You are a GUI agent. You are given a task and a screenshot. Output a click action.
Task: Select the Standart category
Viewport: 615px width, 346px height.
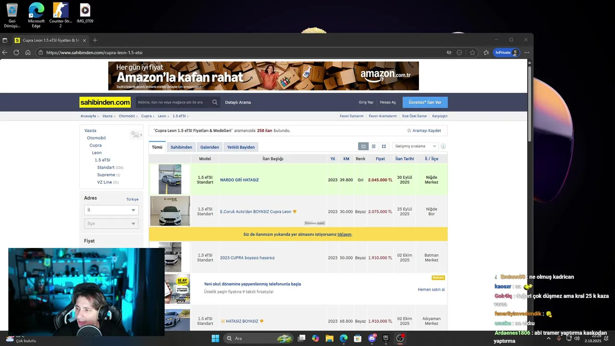tap(106, 167)
